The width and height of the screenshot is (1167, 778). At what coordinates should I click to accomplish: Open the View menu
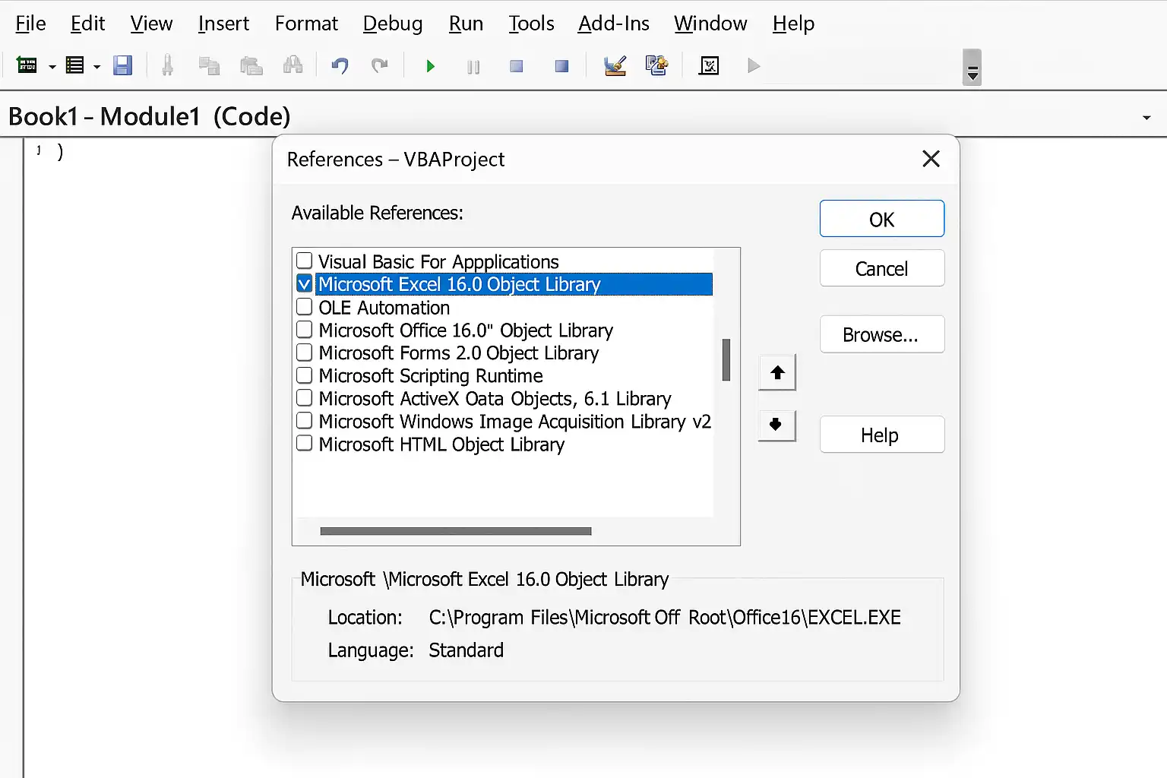151,24
